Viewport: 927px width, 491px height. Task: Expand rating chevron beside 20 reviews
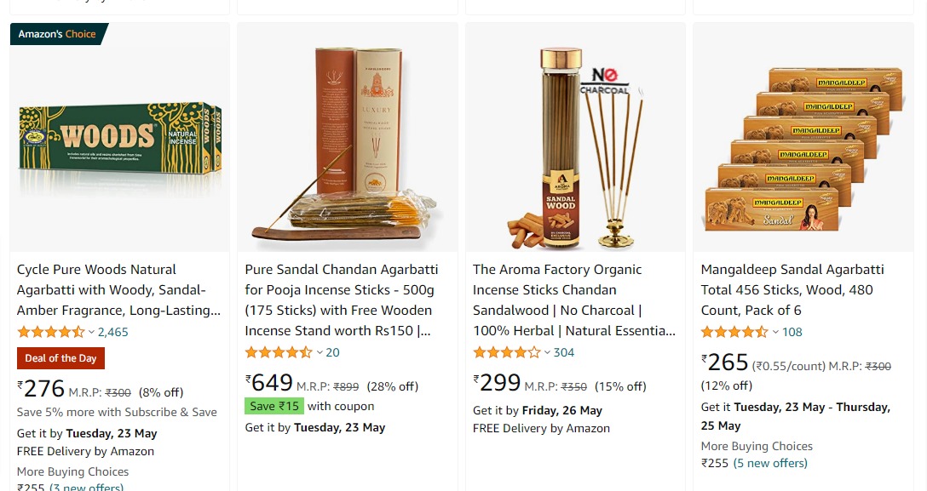320,353
